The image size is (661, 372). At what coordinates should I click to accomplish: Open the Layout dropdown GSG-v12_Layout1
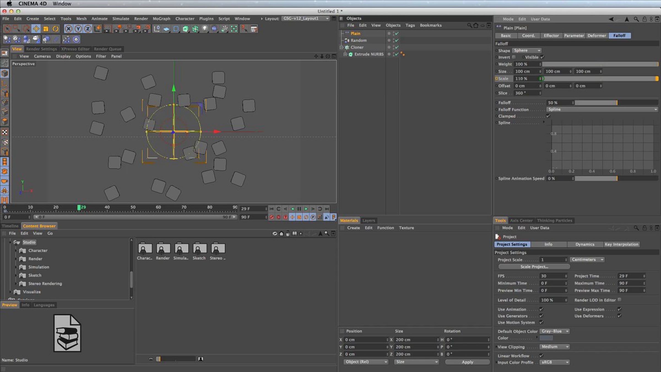(x=305, y=18)
